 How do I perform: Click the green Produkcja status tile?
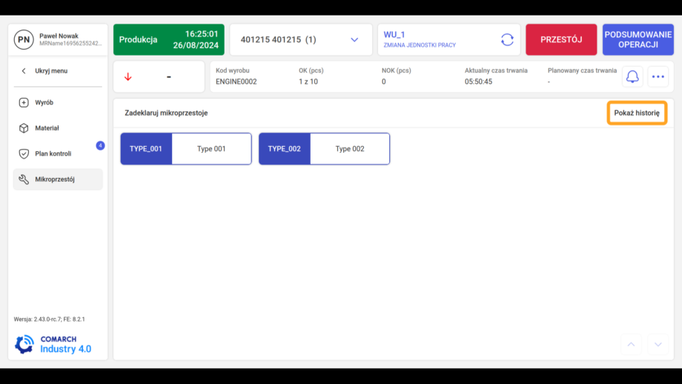[x=169, y=39]
